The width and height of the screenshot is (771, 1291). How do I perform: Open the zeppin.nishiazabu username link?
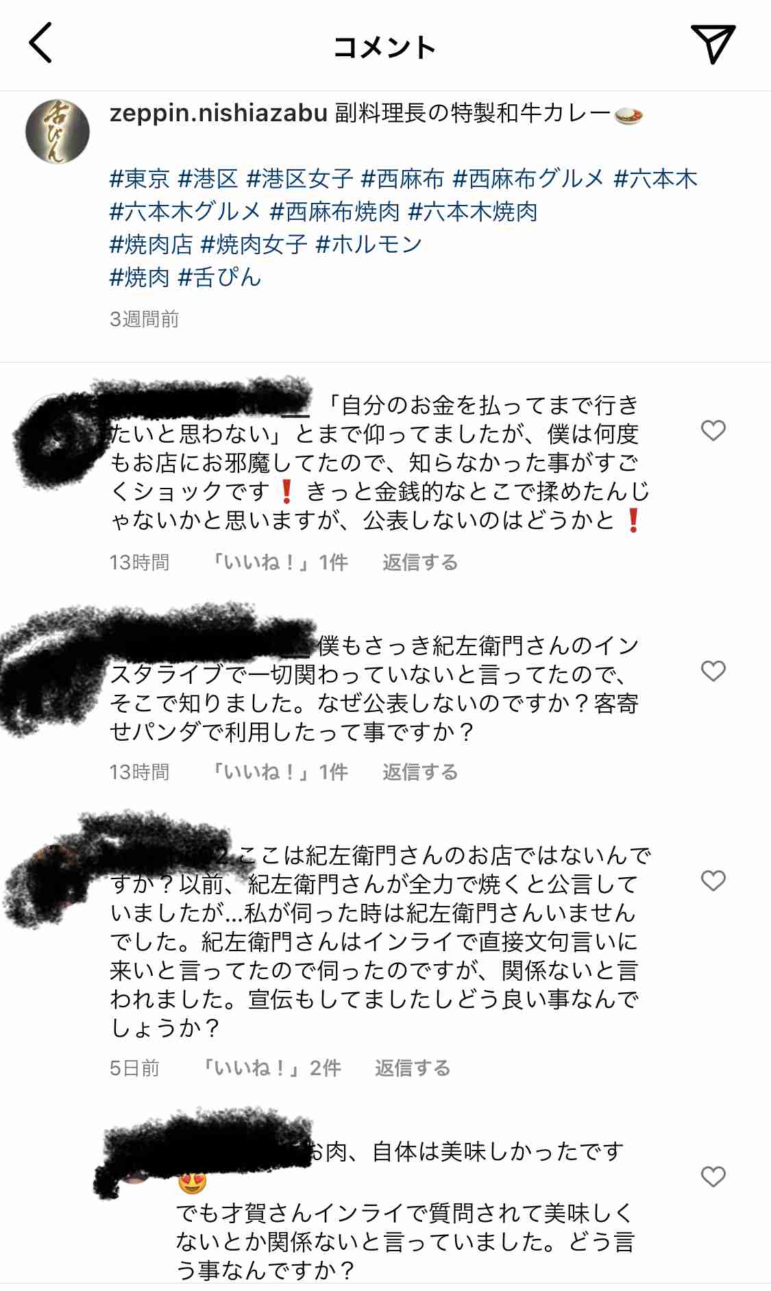coord(219,113)
